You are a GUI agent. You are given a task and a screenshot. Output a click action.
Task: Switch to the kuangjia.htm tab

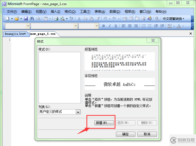coord(15,34)
